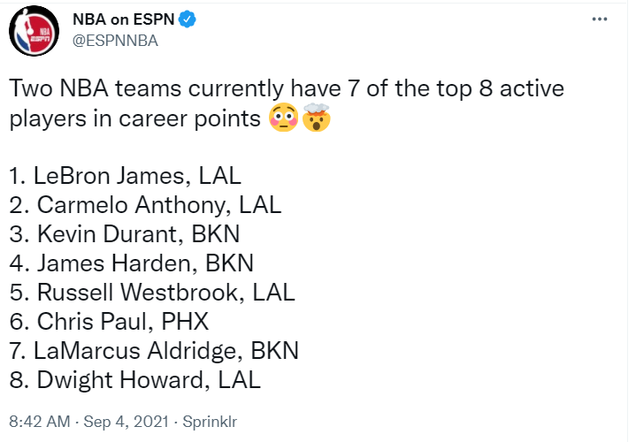The width and height of the screenshot is (644, 442).
Task: Click the LeBron James, LAL line
Action: coord(125,176)
